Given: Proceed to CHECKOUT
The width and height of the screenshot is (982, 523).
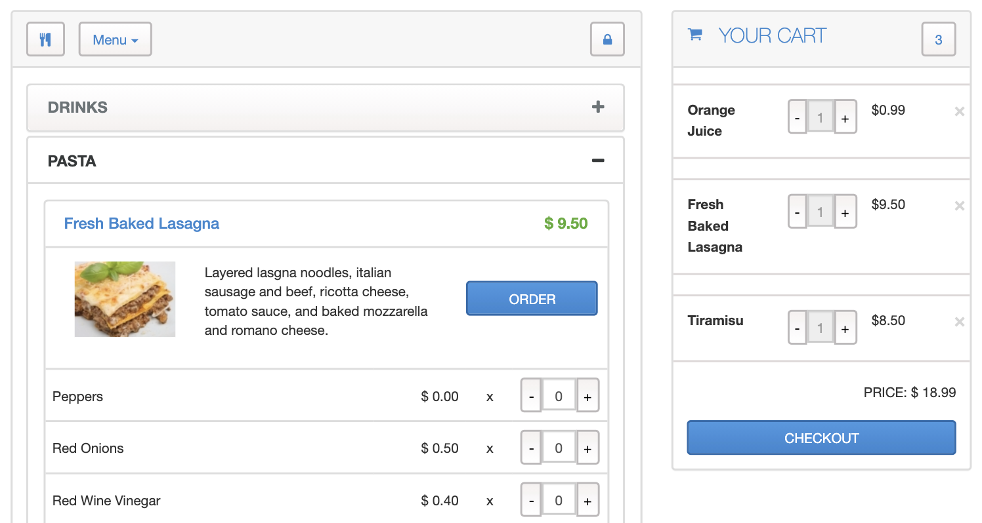Looking at the screenshot, I should pyautogui.click(x=821, y=438).
